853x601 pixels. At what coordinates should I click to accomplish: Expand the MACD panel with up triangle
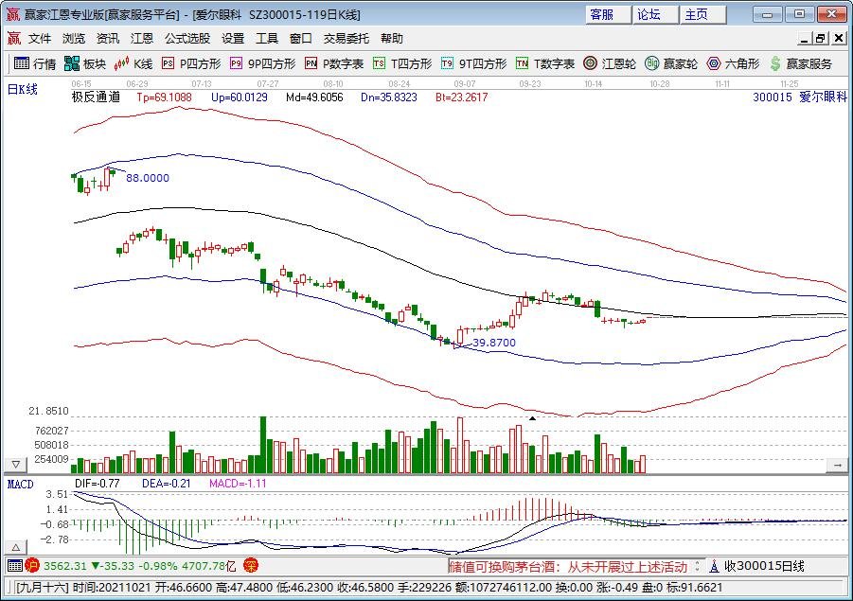point(15,548)
